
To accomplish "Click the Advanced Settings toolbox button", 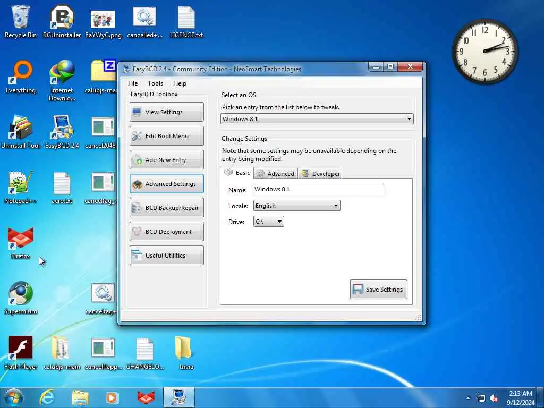I will [x=166, y=183].
